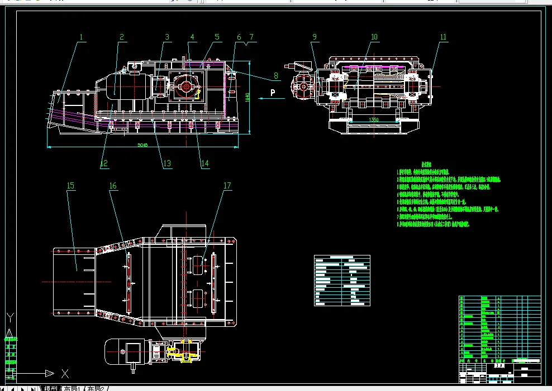552x391 pixels.
Task: Select part callout number 6
Action: click(x=239, y=37)
